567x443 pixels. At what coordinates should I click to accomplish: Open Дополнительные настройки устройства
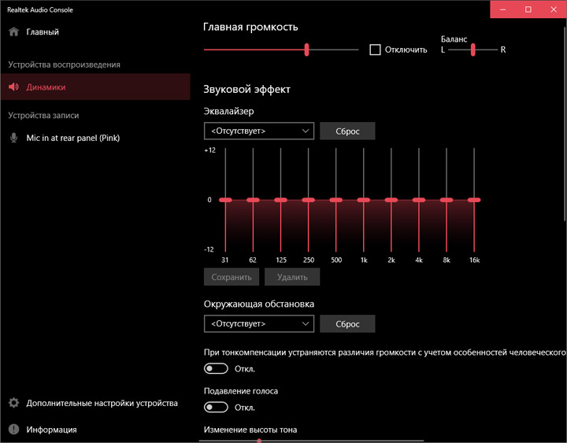coord(95,403)
